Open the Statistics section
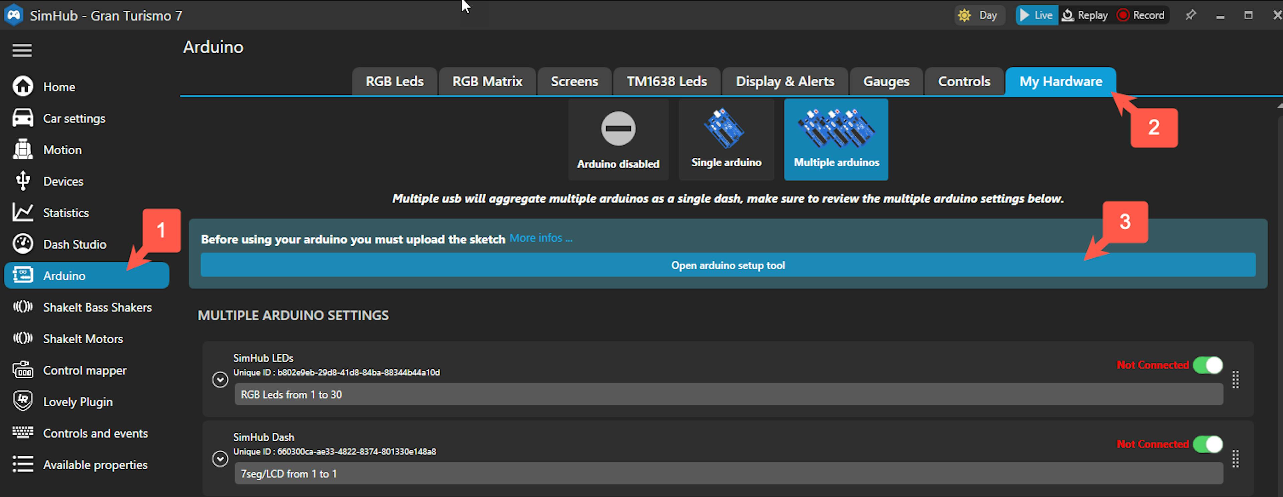Viewport: 1283px width, 497px height. pyautogui.click(x=87, y=213)
